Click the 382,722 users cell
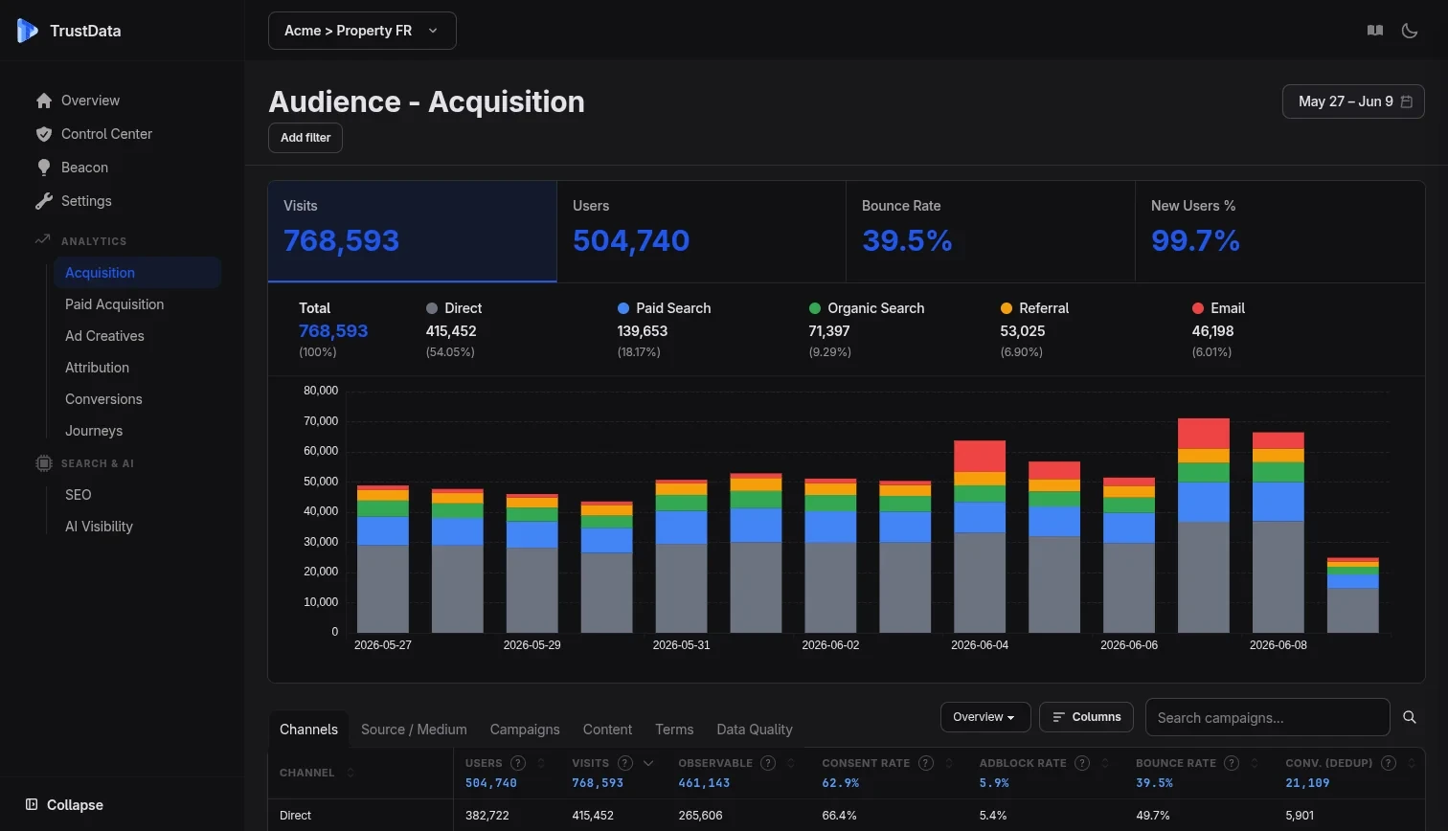 click(x=486, y=816)
